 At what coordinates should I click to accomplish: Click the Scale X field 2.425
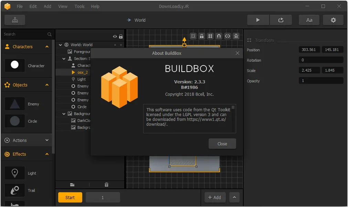(309, 70)
